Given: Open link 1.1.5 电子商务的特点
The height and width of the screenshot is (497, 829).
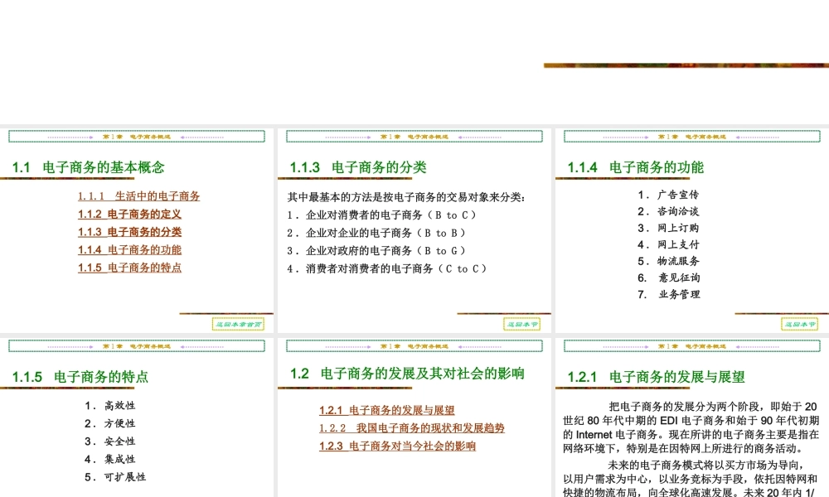Looking at the screenshot, I should point(129,266).
